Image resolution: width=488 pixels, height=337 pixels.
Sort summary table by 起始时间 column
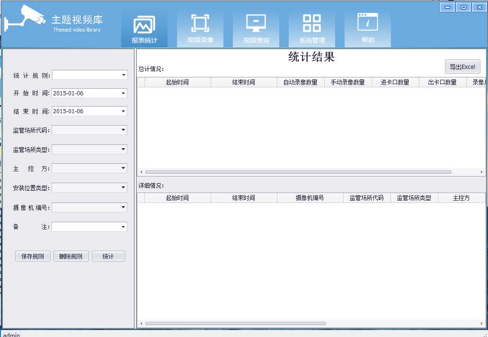(x=177, y=82)
